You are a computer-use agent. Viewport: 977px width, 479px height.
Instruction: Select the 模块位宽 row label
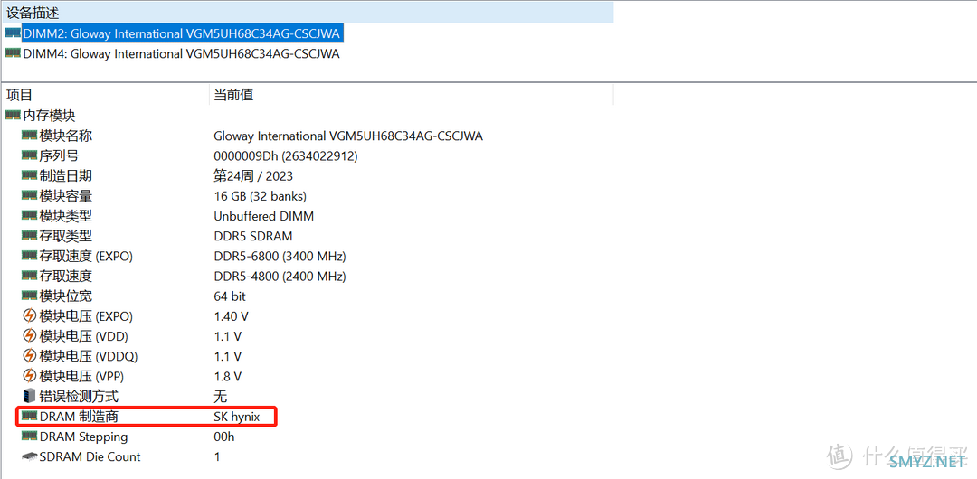(65, 296)
